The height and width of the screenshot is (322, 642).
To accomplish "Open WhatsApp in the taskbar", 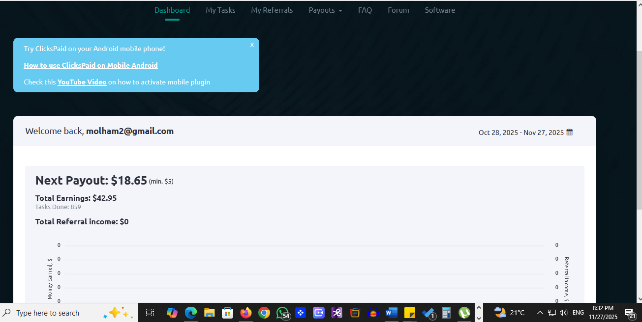I will click(x=282, y=313).
